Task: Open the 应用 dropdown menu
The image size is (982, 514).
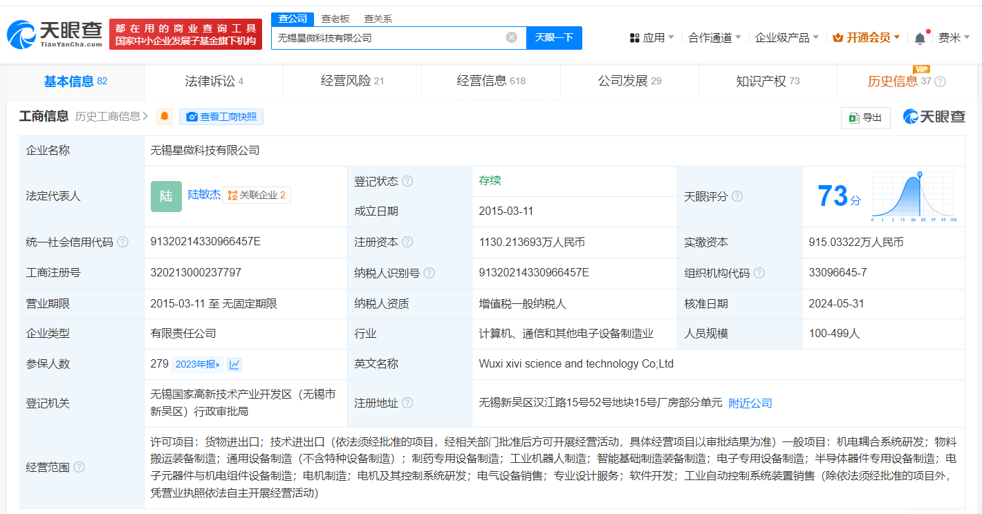Action: pyautogui.click(x=651, y=38)
